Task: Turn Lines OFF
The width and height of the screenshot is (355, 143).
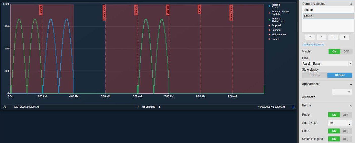Action: click(x=346, y=131)
